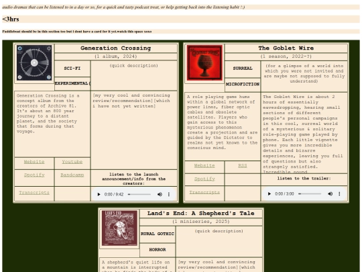The width and height of the screenshot is (362, 272).
Task: Open Generation Crossing Website link
Action: tap(34, 162)
